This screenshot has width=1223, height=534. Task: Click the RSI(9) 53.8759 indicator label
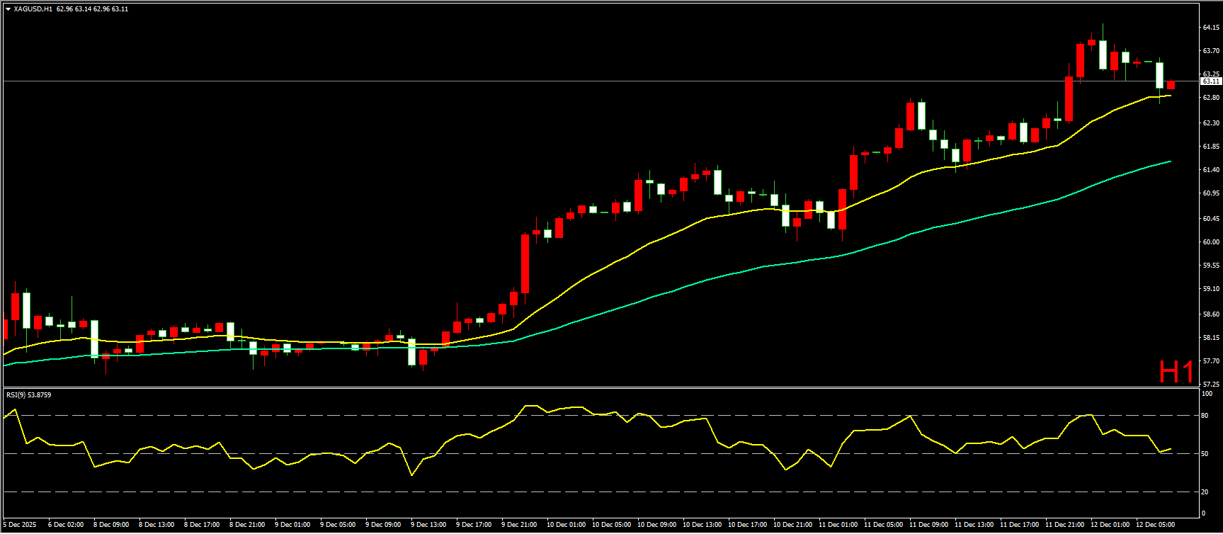coord(28,394)
